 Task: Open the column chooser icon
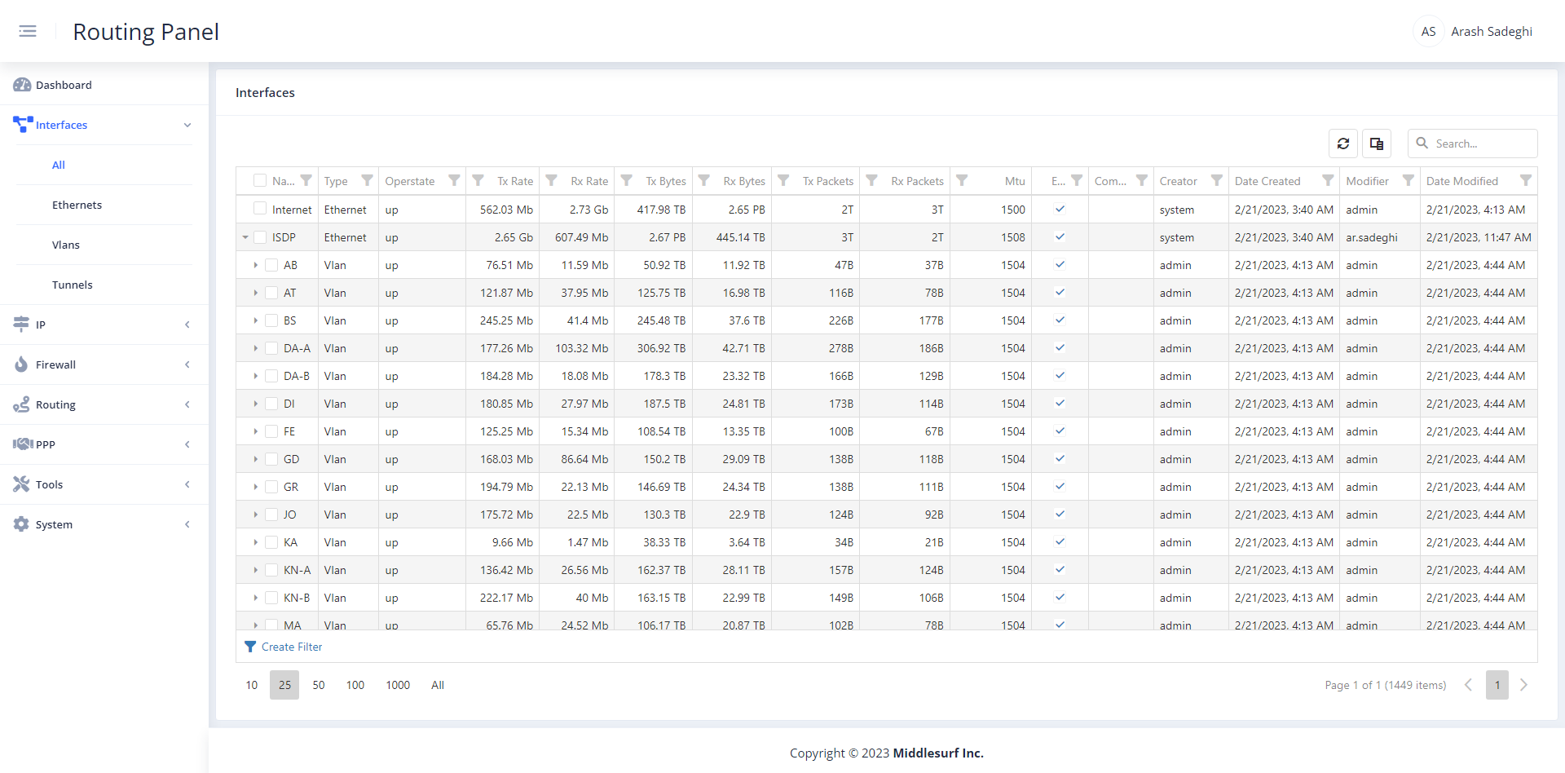pyautogui.click(x=1377, y=144)
